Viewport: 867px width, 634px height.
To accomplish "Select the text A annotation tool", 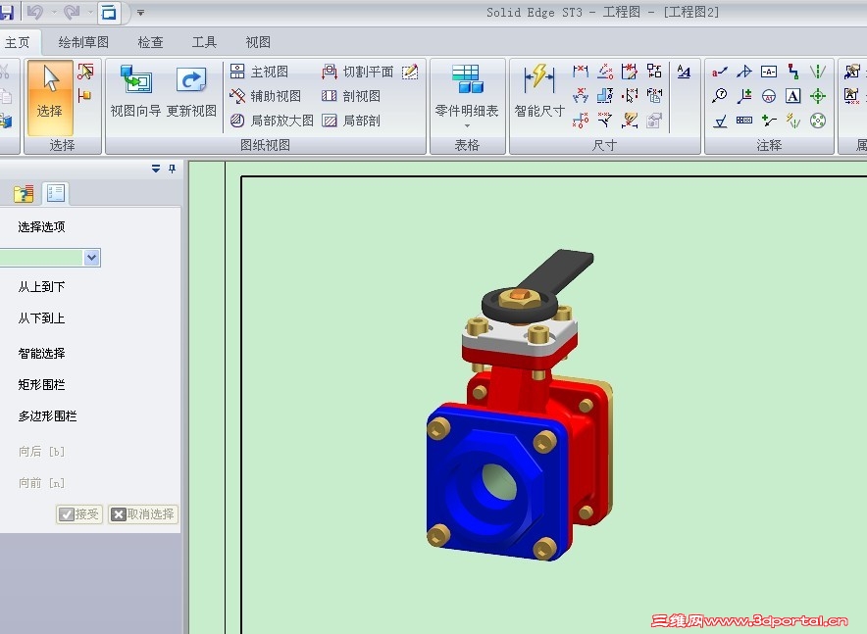I will pyautogui.click(x=792, y=96).
